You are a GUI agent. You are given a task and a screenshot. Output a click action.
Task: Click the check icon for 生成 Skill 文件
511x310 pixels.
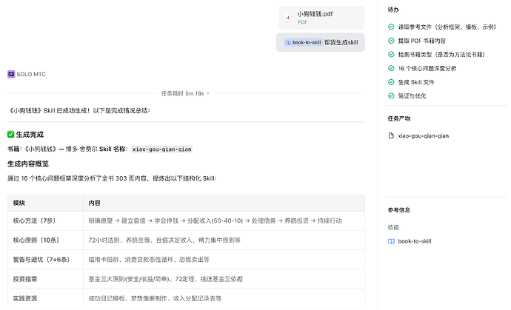(391, 82)
